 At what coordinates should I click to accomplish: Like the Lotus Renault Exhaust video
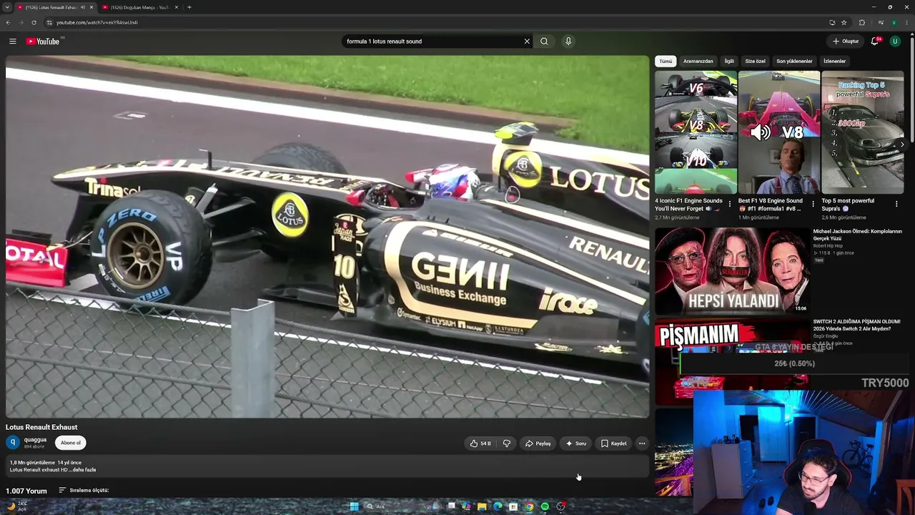click(480, 443)
